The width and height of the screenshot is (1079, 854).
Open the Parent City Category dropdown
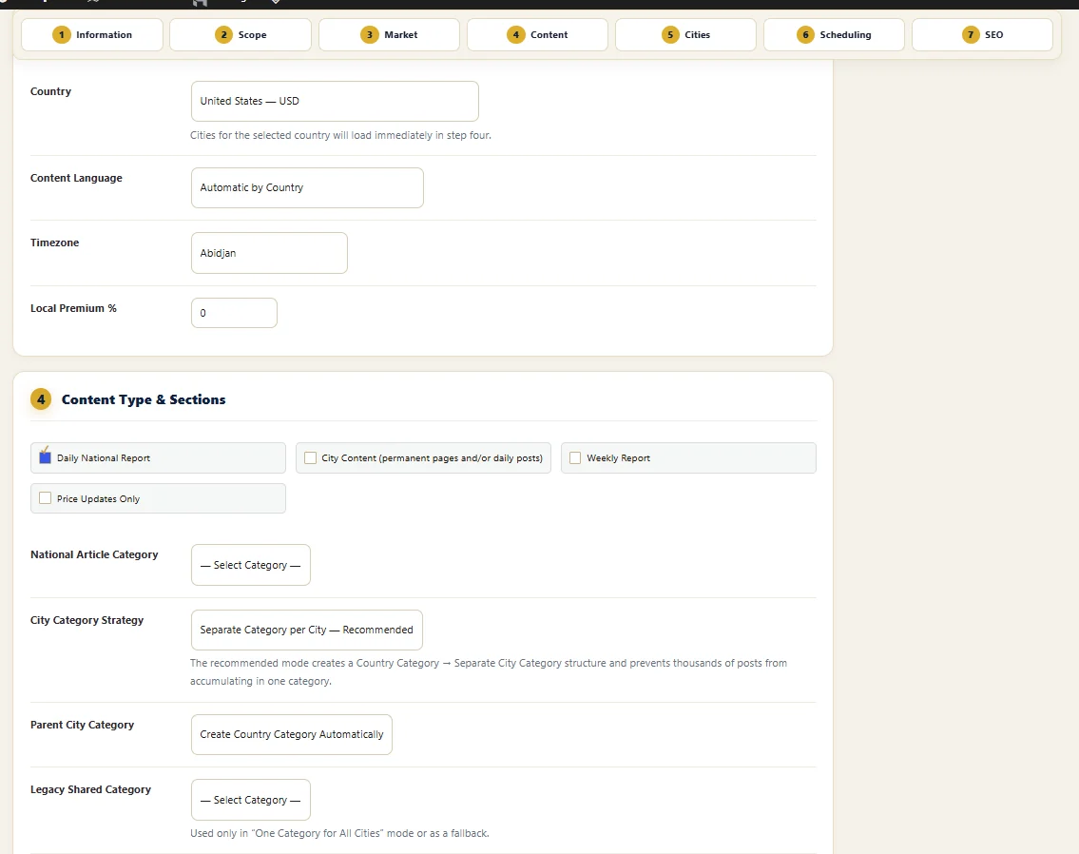coord(291,734)
